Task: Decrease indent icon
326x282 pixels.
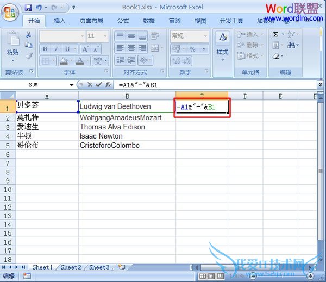Action: 120,60
